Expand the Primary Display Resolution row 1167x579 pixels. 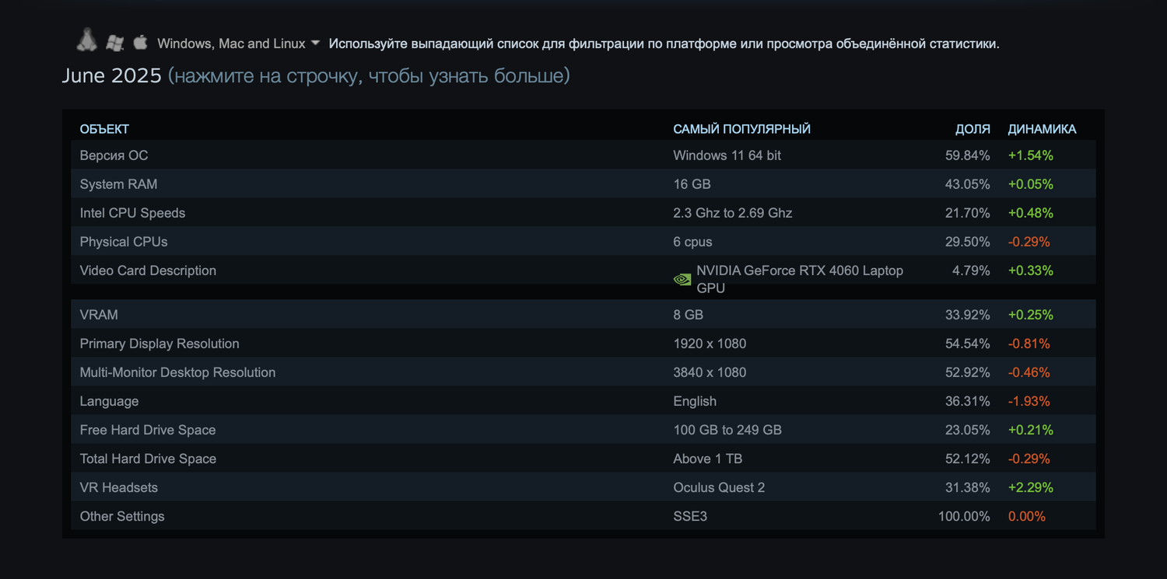[159, 344]
